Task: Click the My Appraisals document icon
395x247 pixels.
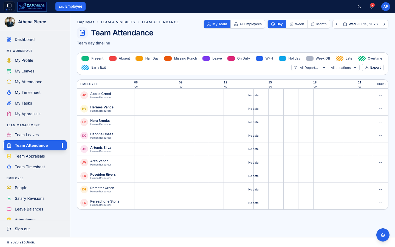Action: click(9, 114)
